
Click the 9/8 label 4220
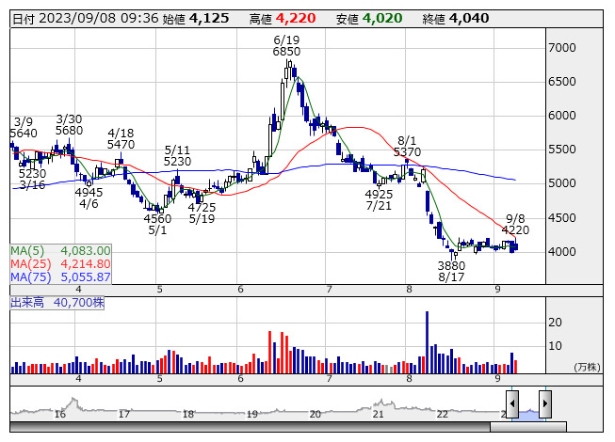[x=515, y=229]
